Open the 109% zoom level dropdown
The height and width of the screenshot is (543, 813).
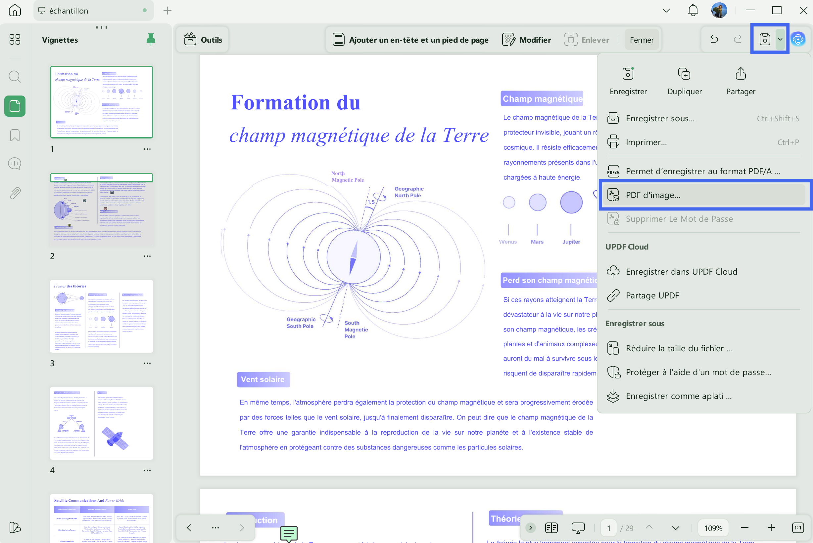pos(713,528)
